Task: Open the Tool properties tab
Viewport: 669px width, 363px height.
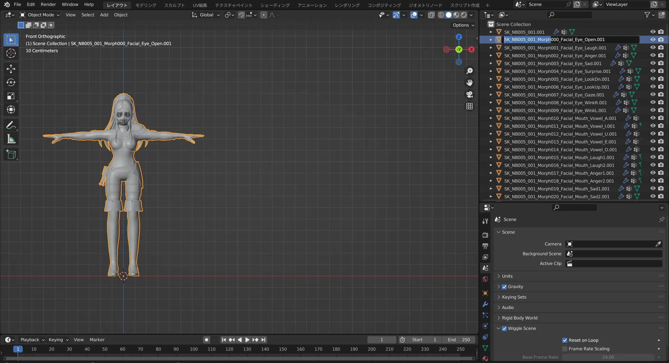Action: [x=485, y=221]
